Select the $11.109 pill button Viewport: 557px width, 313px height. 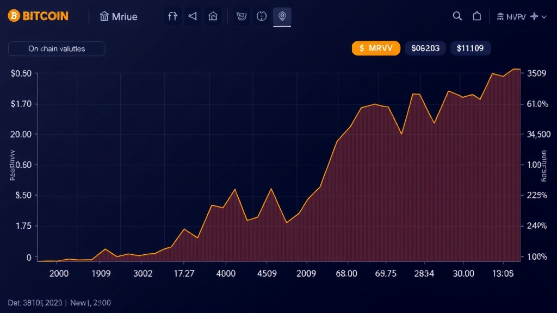point(470,48)
